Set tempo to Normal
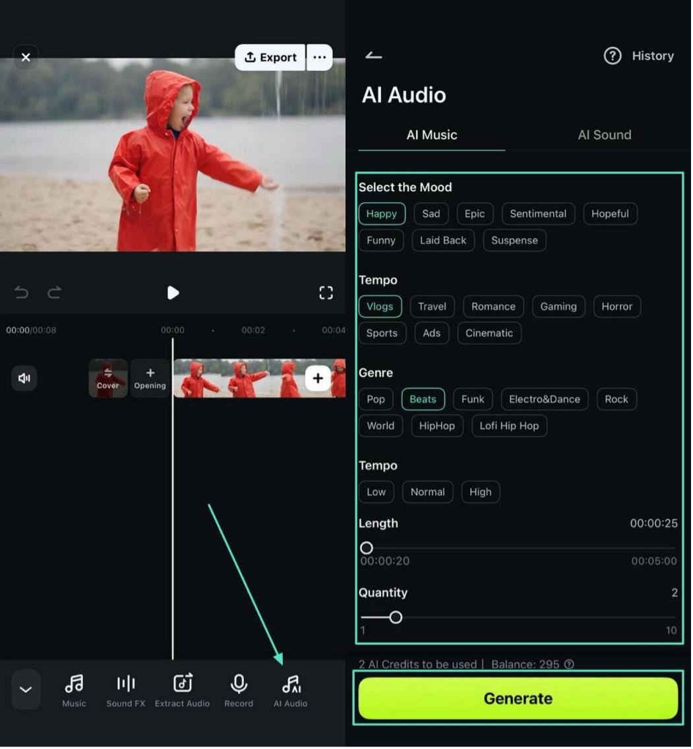The image size is (693, 749). coord(427,492)
